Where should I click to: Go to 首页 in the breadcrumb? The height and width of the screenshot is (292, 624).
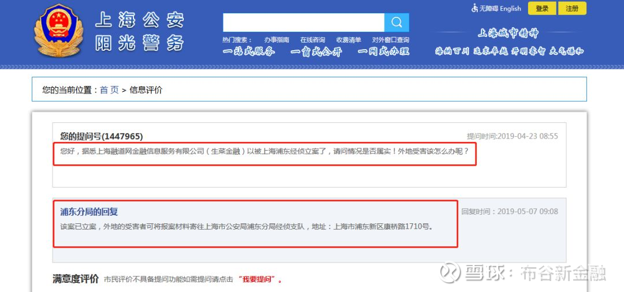tap(109, 90)
